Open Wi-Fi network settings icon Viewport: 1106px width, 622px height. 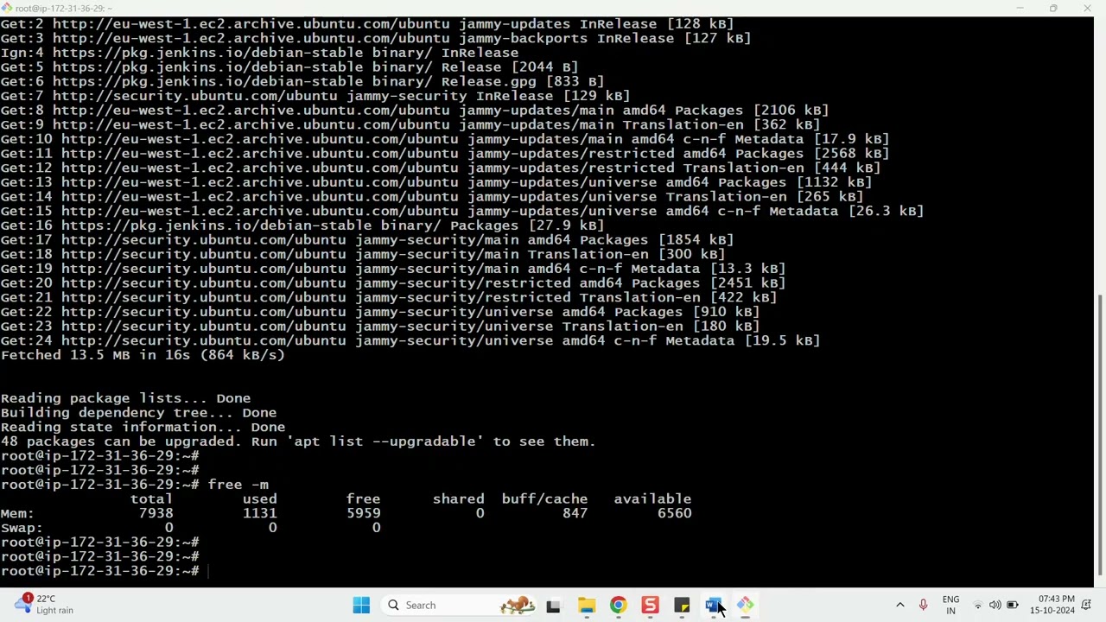click(x=977, y=606)
